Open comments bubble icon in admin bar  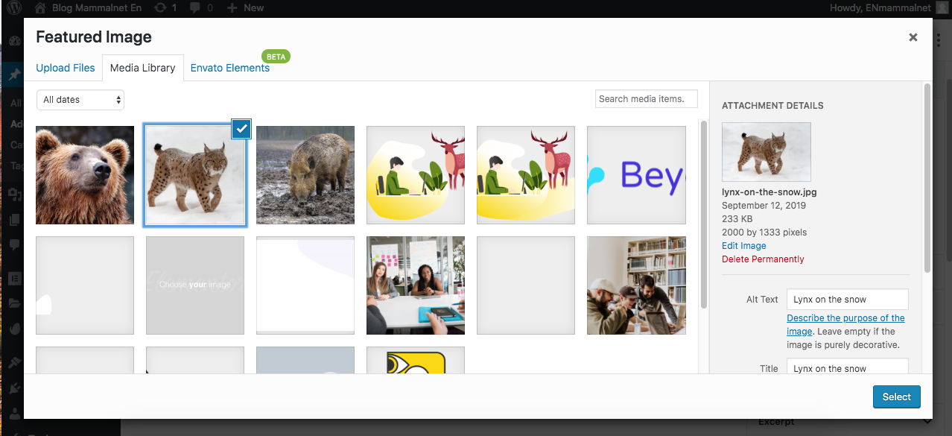[195, 7]
